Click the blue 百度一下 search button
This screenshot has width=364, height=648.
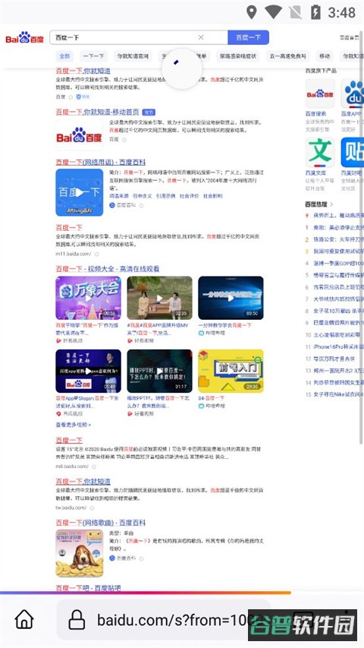pyautogui.click(x=248, y=37)
